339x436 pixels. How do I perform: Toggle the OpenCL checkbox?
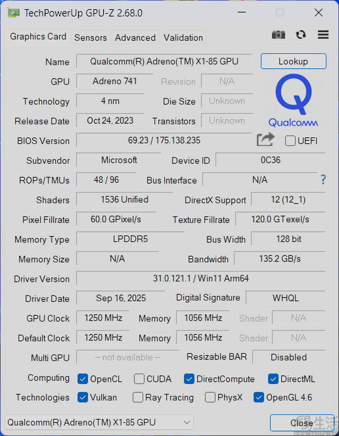point(83,379)
